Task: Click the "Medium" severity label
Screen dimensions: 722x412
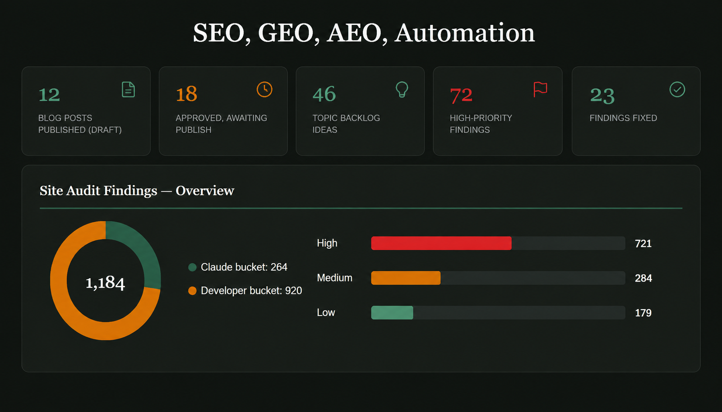Action: (334, 278)
